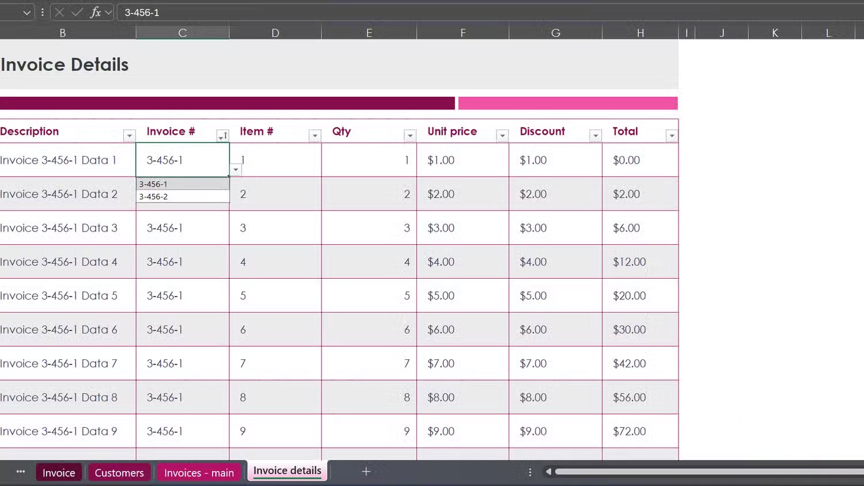This screenshot has width=864, height=486.
Task: Open the Insert Function fx icon
Action: click(96, 12)
